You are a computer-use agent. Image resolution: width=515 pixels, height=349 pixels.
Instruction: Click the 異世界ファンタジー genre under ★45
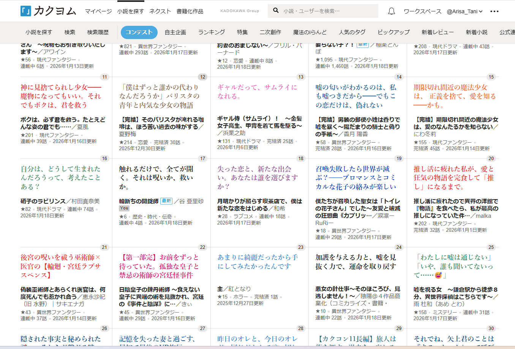pos(157,312)
